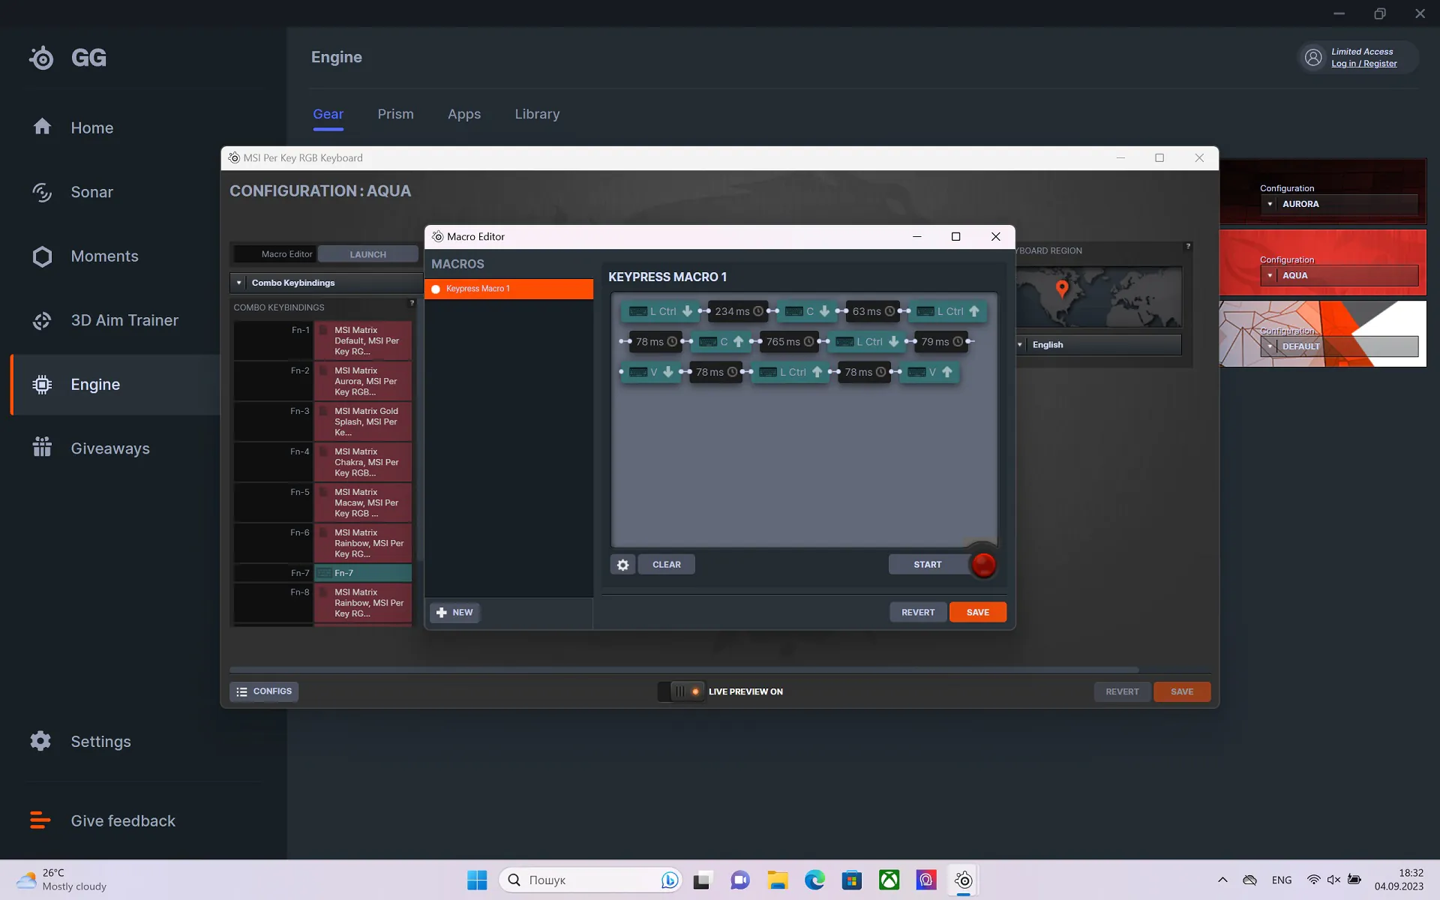Click START recording button
This screenshot has height=900, width=1440.
point(928,565)
